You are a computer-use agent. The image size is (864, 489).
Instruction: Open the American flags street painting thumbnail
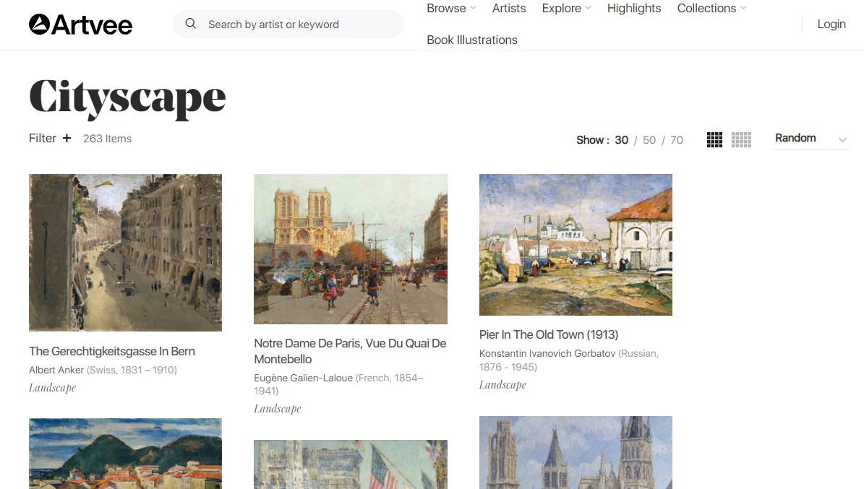[351, 464]
